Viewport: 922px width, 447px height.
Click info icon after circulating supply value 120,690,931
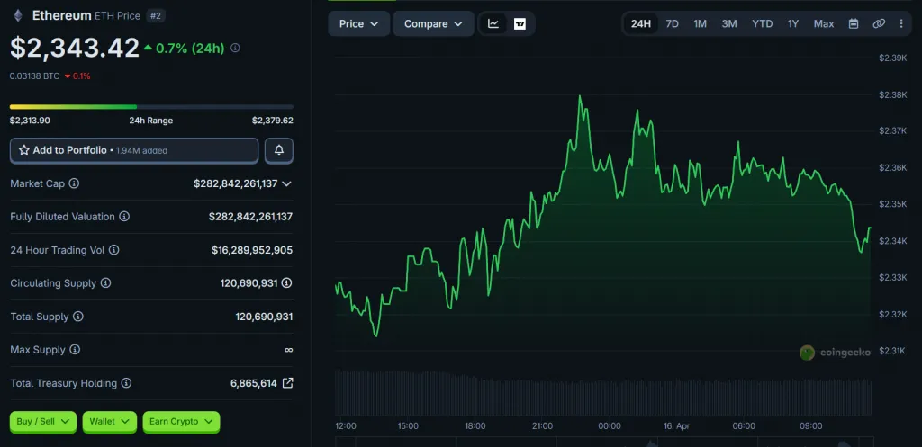coord(286,283)
